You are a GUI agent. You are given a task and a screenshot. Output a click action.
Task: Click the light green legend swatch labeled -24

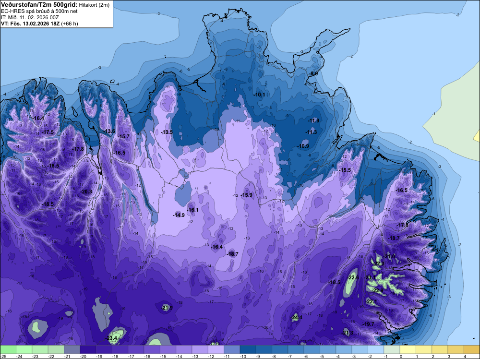point(24,349)
